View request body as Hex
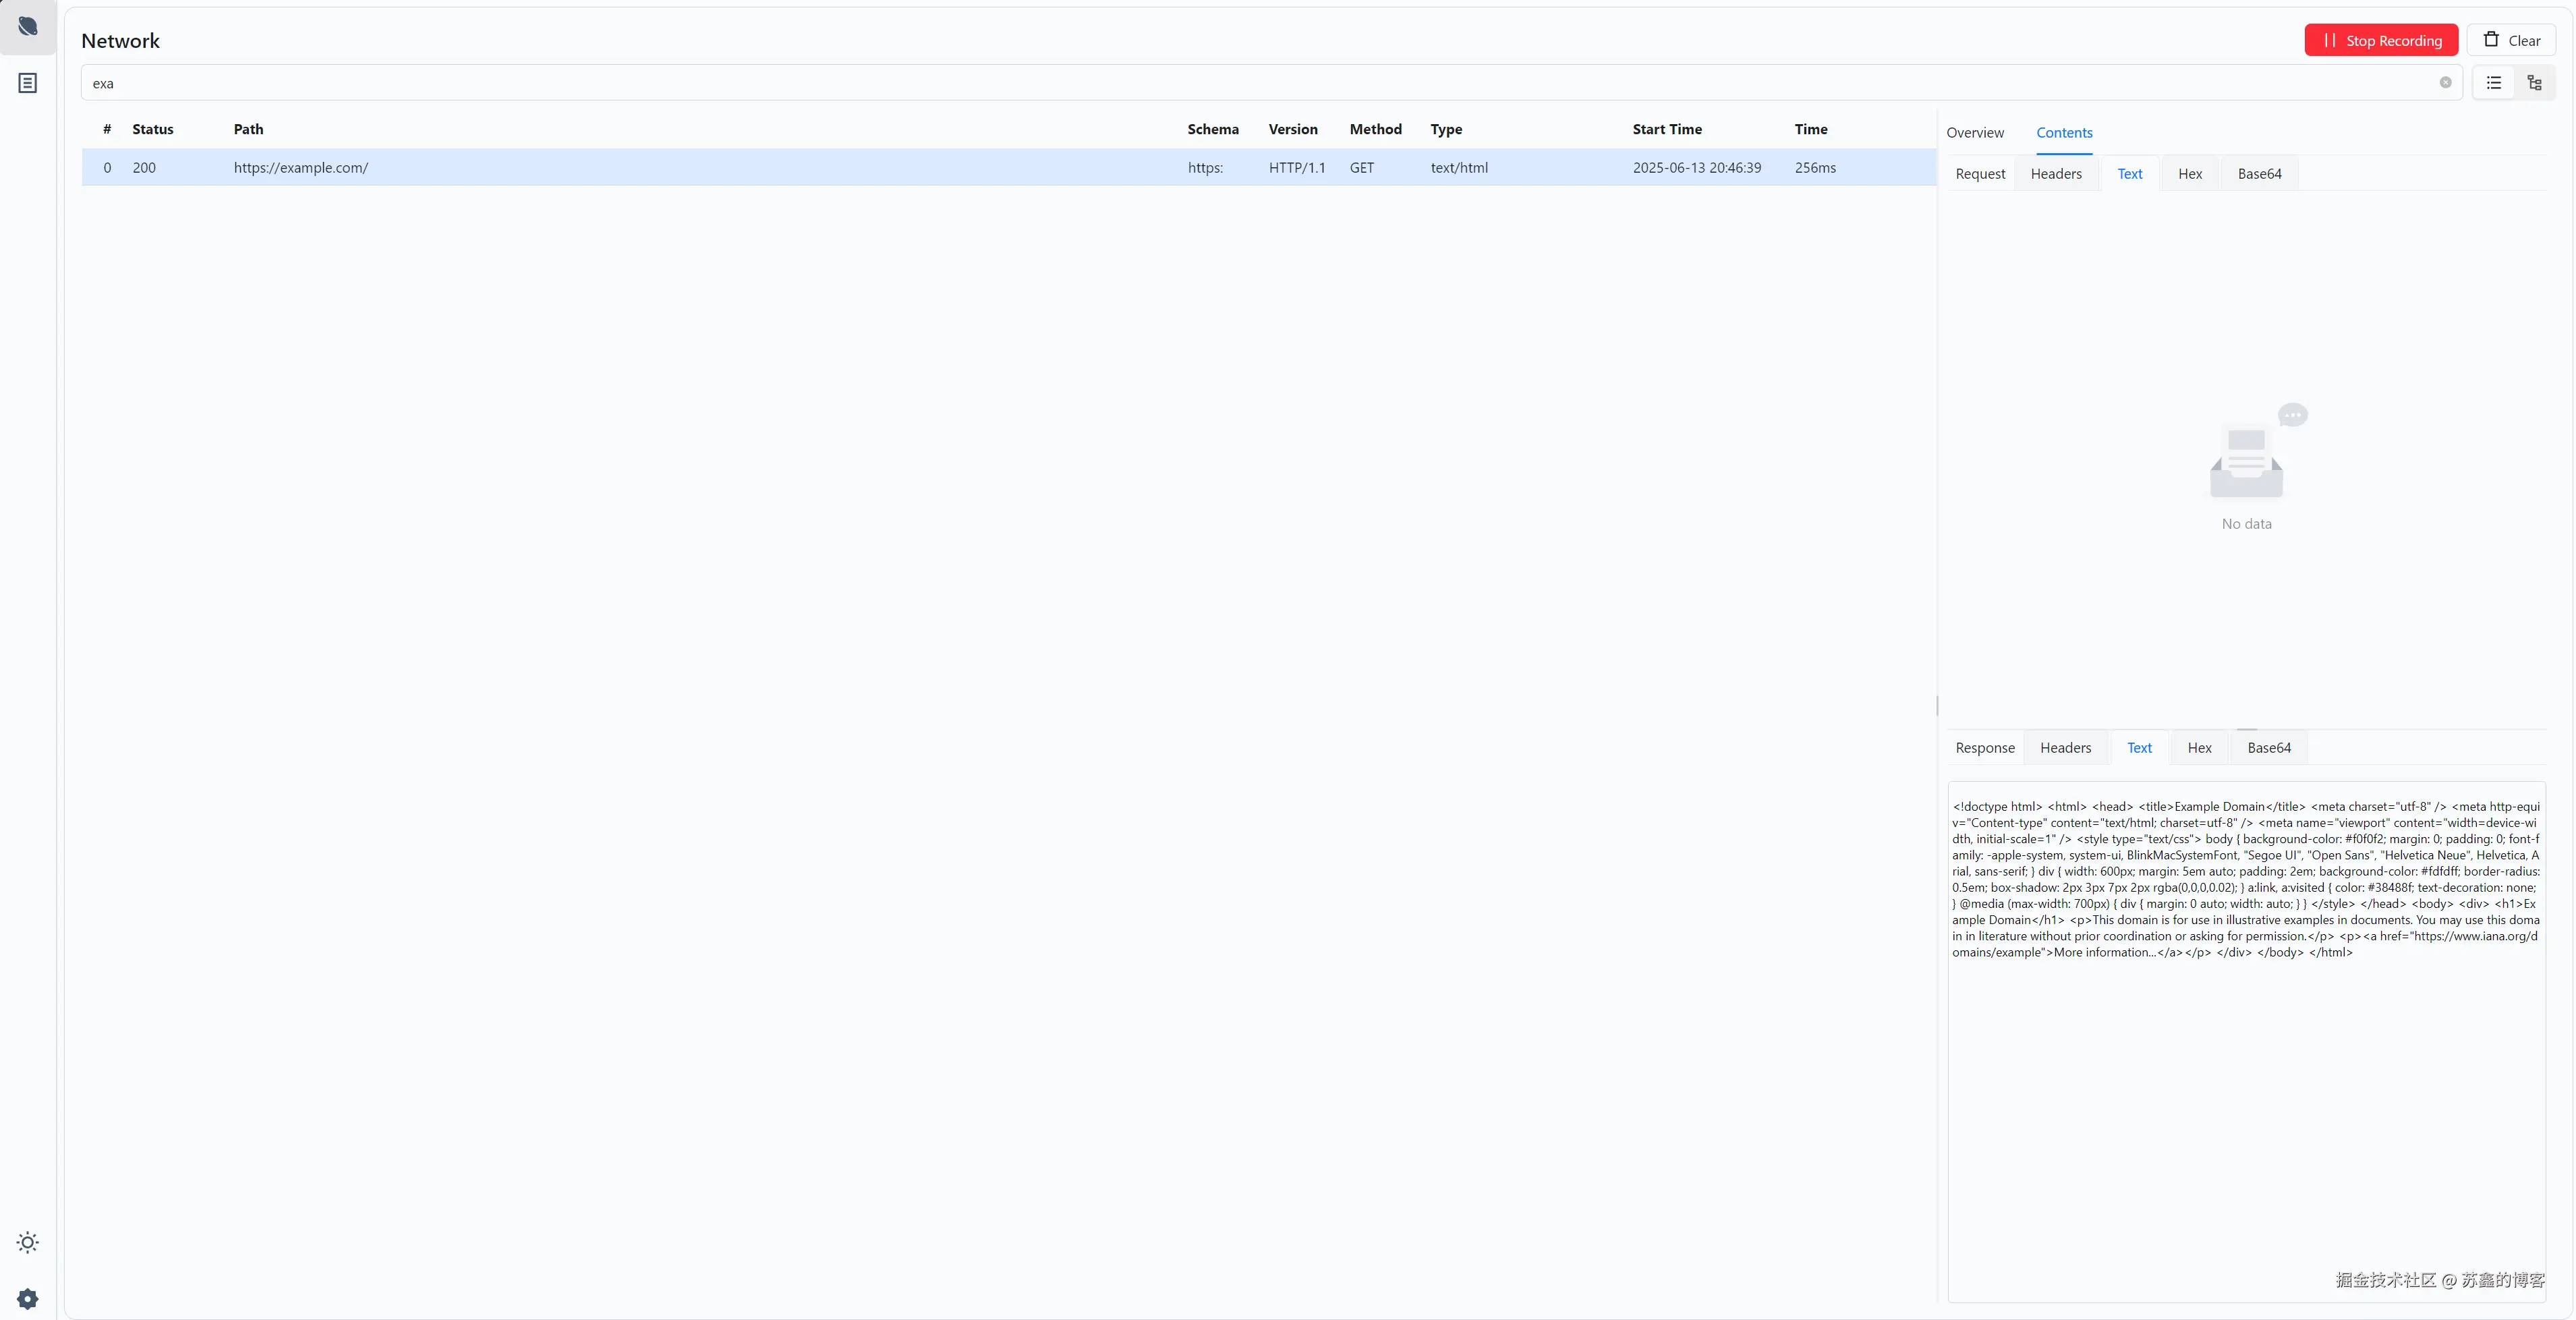Viewport: 2576px width, 1320px height. coord(2190,174)
